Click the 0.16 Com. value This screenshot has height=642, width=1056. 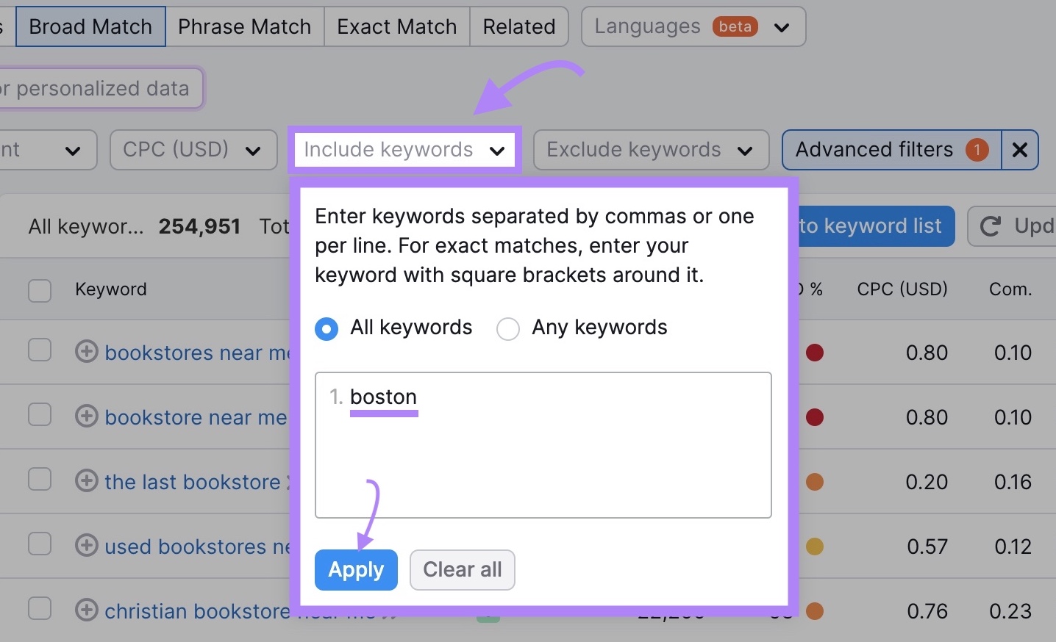click(x=1013, y=483)
